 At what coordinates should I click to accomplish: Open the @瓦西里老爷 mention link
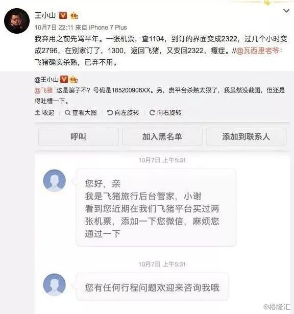pyautogui.click(x=258, y=51)
